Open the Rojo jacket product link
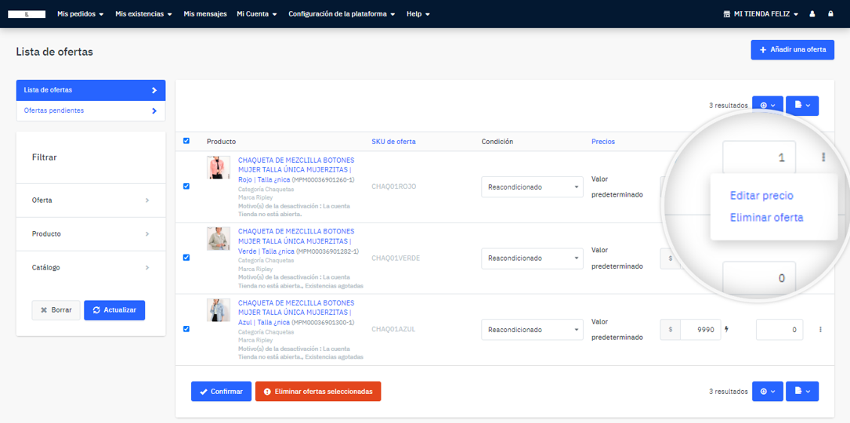Image resolution: width=850 pixels, height=423 pixels. [x=297, y=170]
